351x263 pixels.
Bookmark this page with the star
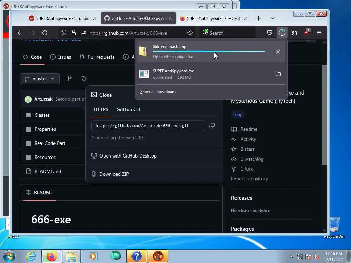tap(190, 33)
